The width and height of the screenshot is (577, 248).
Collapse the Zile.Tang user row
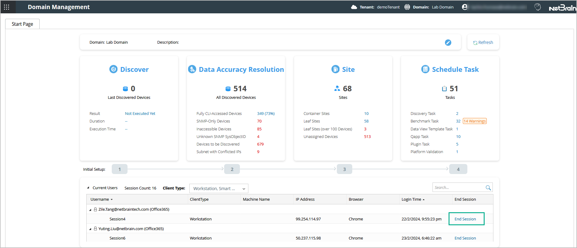click(90, 210)
